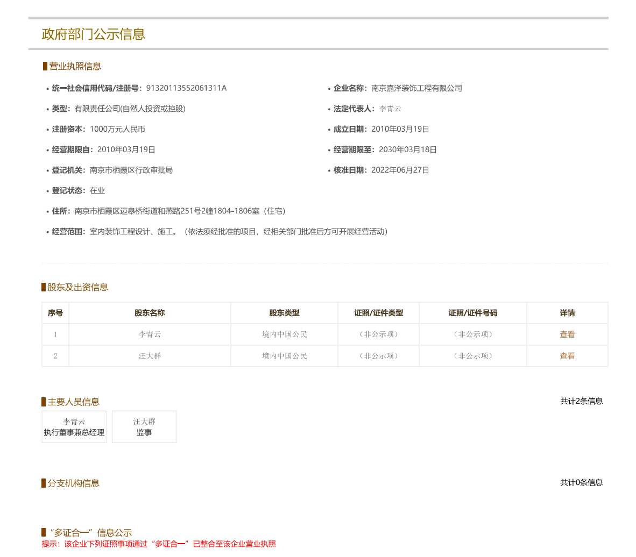Open 查看 details link for shareholder 汪大群
The image size is (636, 557).
[x=567, y=356]
